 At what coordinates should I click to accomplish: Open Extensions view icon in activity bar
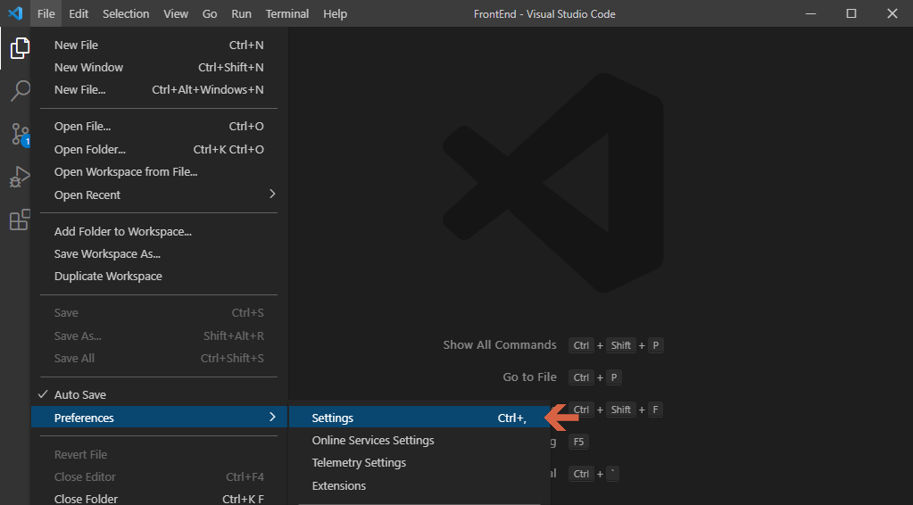point(20,219)
